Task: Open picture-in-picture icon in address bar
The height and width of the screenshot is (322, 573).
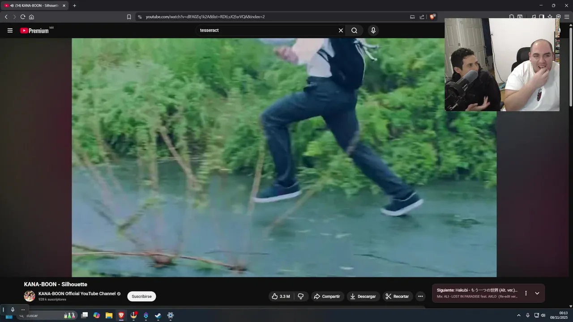Action: (412, 17)
